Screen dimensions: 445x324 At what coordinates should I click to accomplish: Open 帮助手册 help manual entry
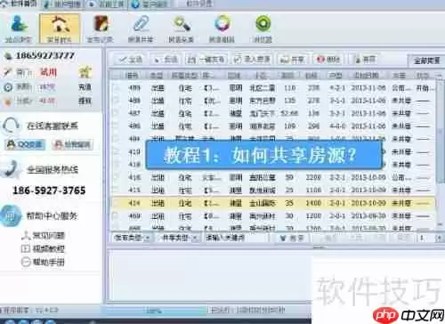tap(44, 262)
